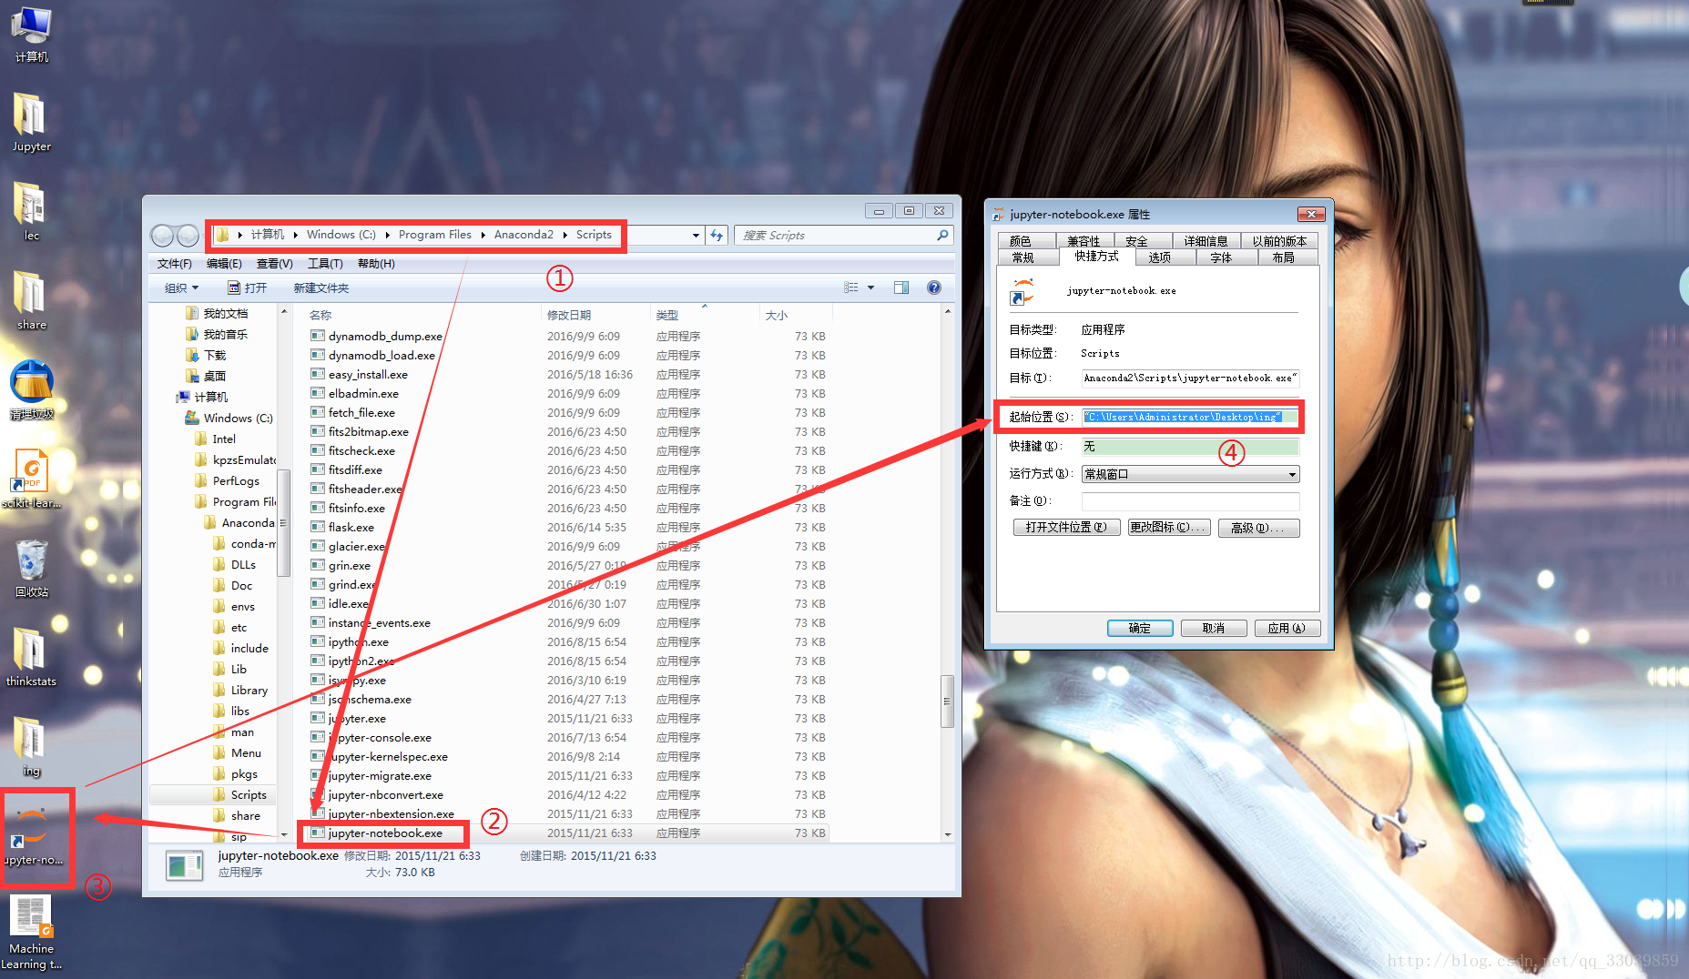Open the View menu in Explorer
1689x979 pixels.
pyautogui.click(x=274, y=264)
